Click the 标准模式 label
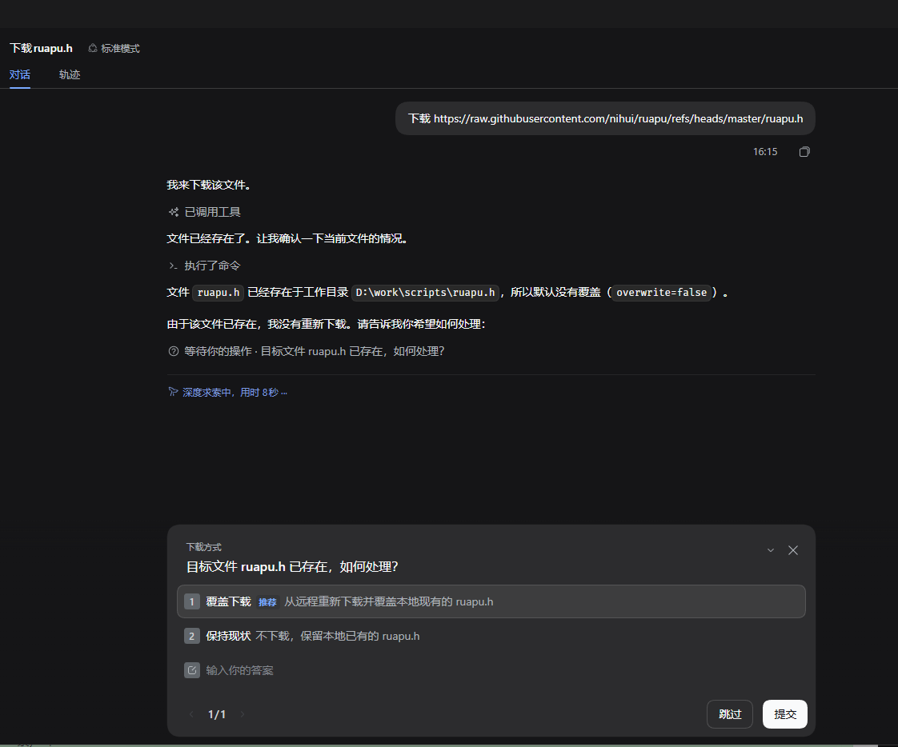The image size is (898, 747). (120, 49)
